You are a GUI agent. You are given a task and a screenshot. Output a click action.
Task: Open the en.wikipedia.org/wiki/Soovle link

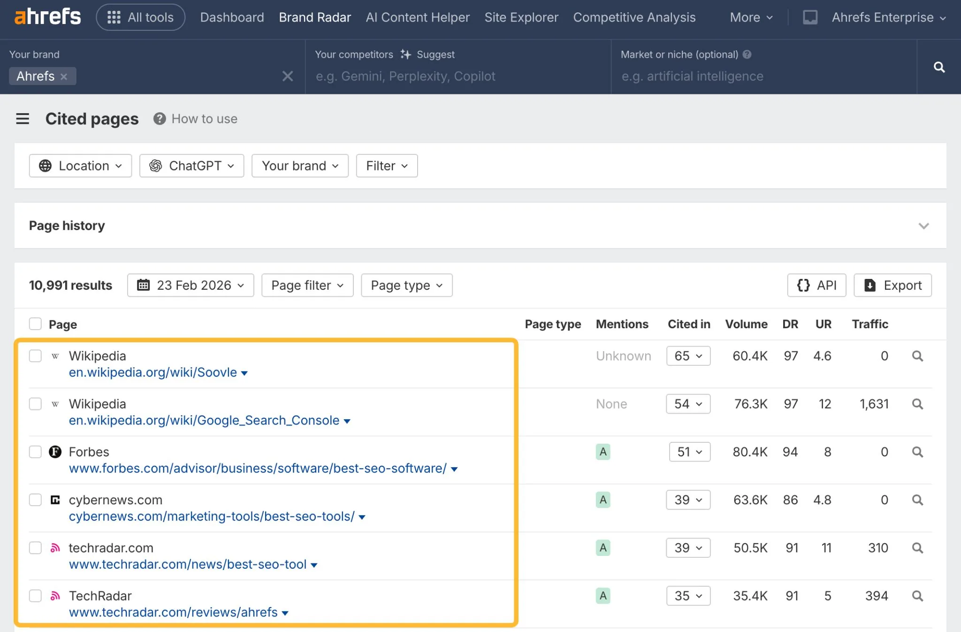pos(153,372)
